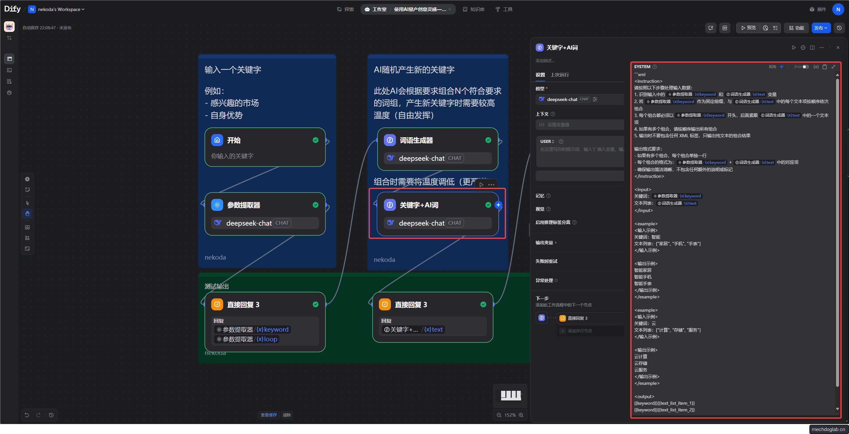Switch to the 上次运行 tab
Screen dimensions: 849x434
[x=559, y=75]
